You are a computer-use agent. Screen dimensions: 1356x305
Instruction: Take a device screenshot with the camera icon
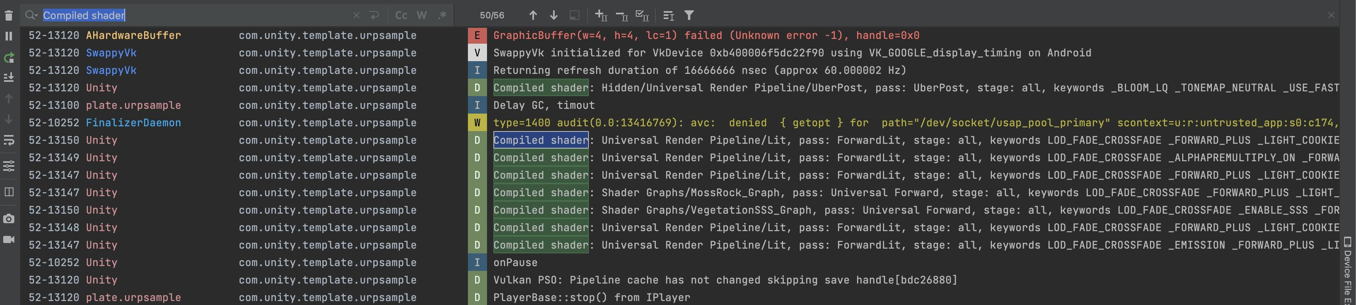[x=8, y=218]
